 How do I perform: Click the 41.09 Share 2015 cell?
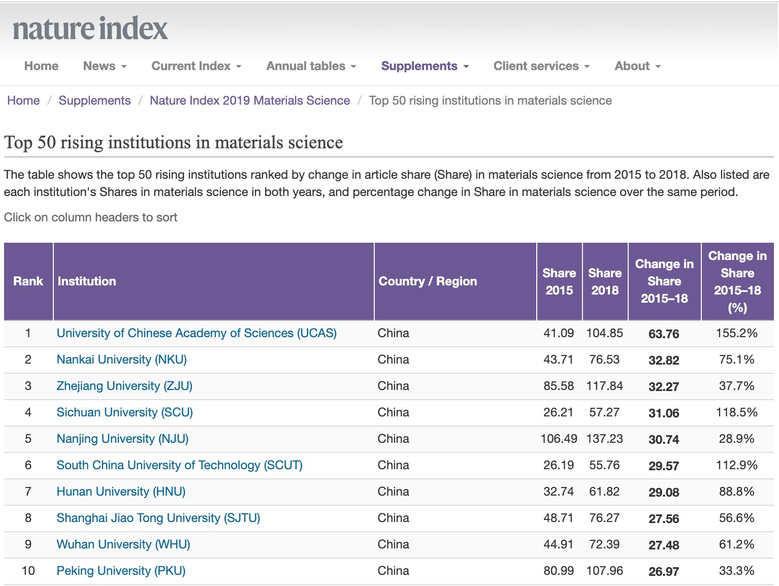pos(559,333)
